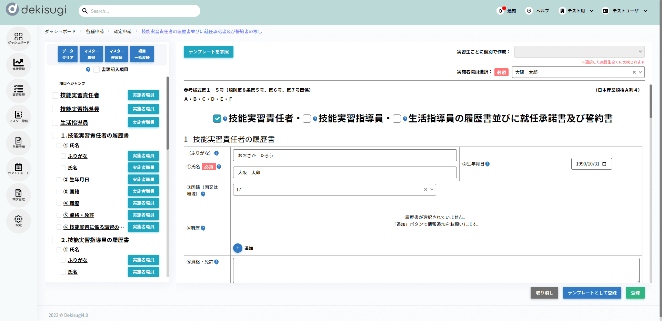Image resolution: width=662 pixels, height=321 pixels.
Task: Check the 技能実習指導員 title checkbox
Action: click(x=307, y=119)
